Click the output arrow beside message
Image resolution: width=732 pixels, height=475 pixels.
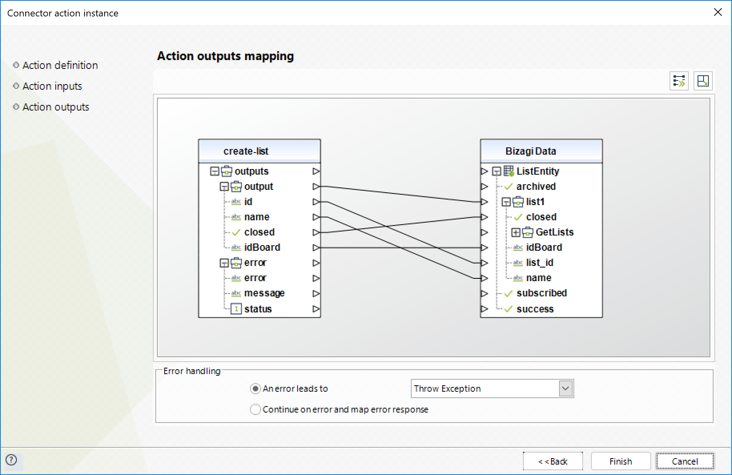tap(316, 294)
